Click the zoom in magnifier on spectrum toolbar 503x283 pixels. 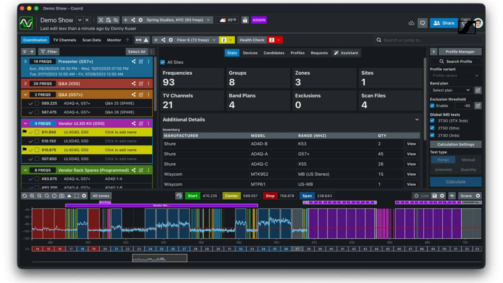point(32,196)
